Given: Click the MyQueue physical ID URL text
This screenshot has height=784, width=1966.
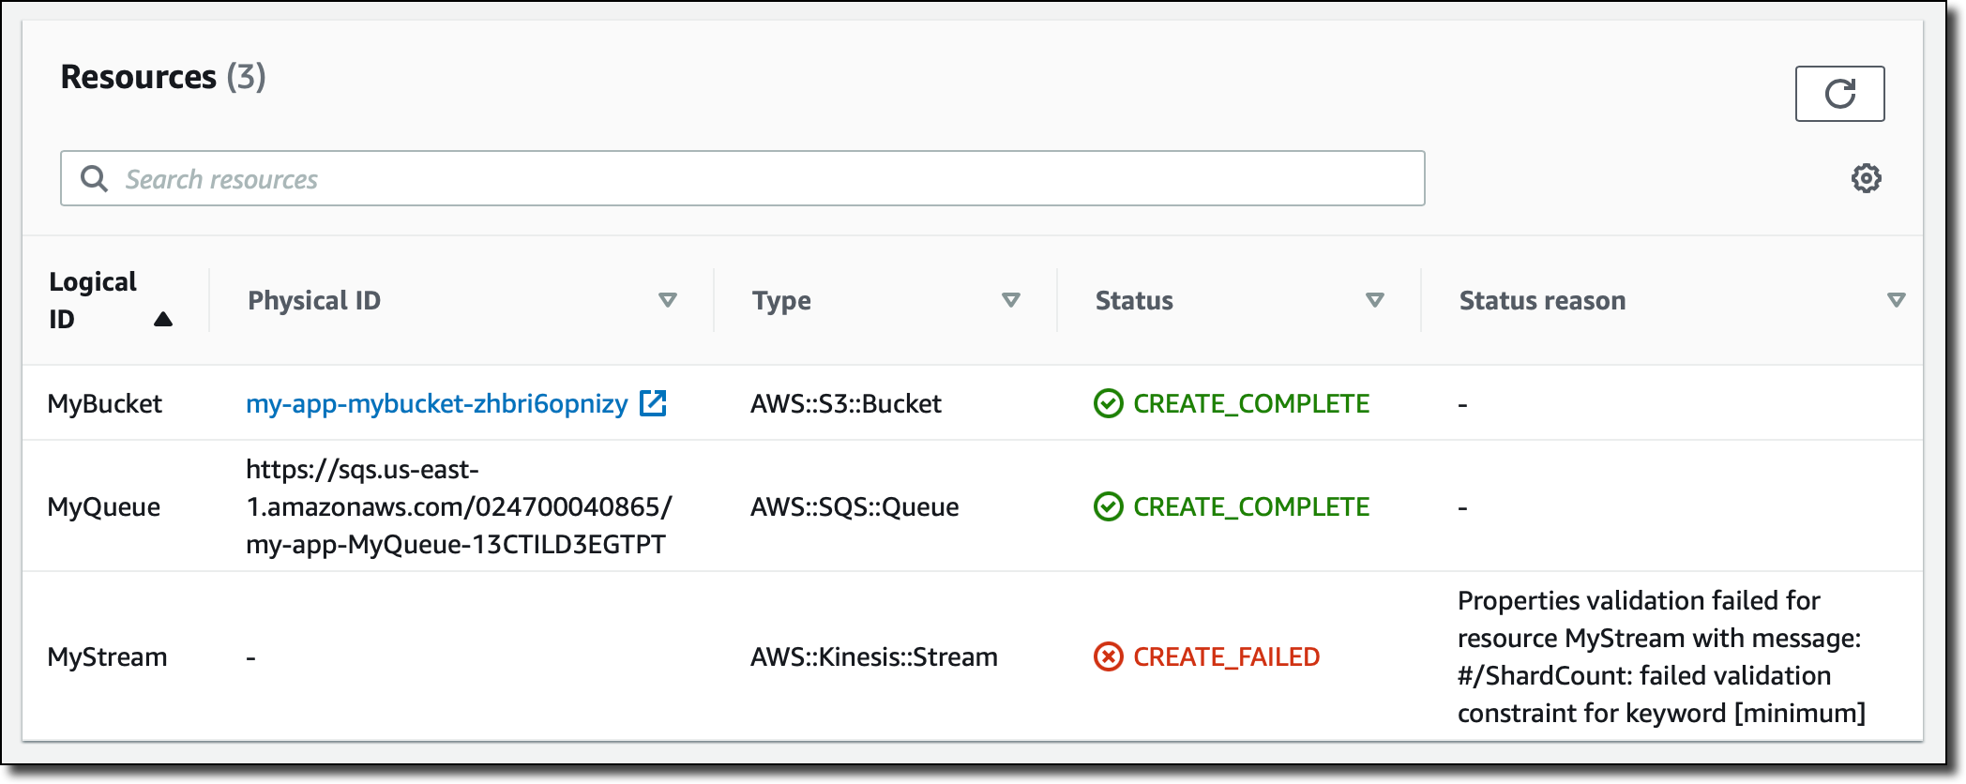Looking at the screenshot, I should [459, 506].
